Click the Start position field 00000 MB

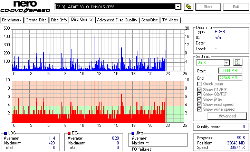230,71
